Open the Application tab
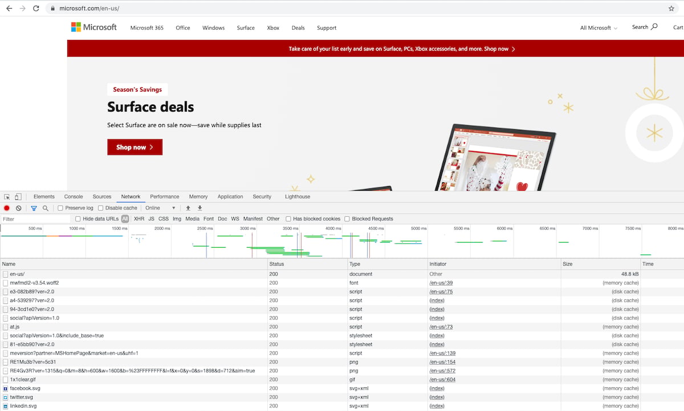684x411 pixels. (230, 196)
